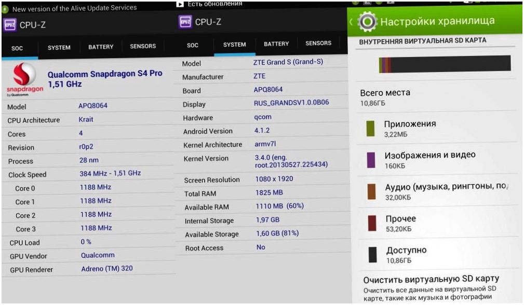This screenshot has width=524, height=305.
Task: Tap GPU Vendor value Qualcomm
Action: coord(98,255)
